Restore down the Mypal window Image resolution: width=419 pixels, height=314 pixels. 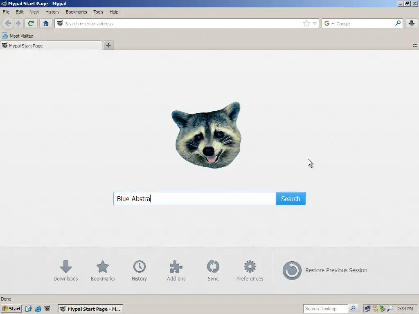click(407, 3)
